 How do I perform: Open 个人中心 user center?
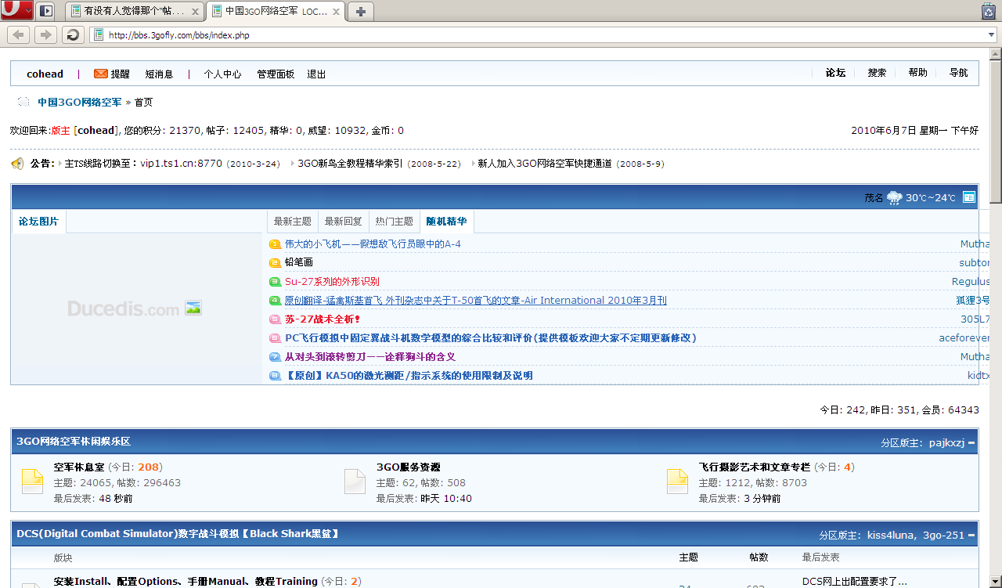[x=222, y=74]
